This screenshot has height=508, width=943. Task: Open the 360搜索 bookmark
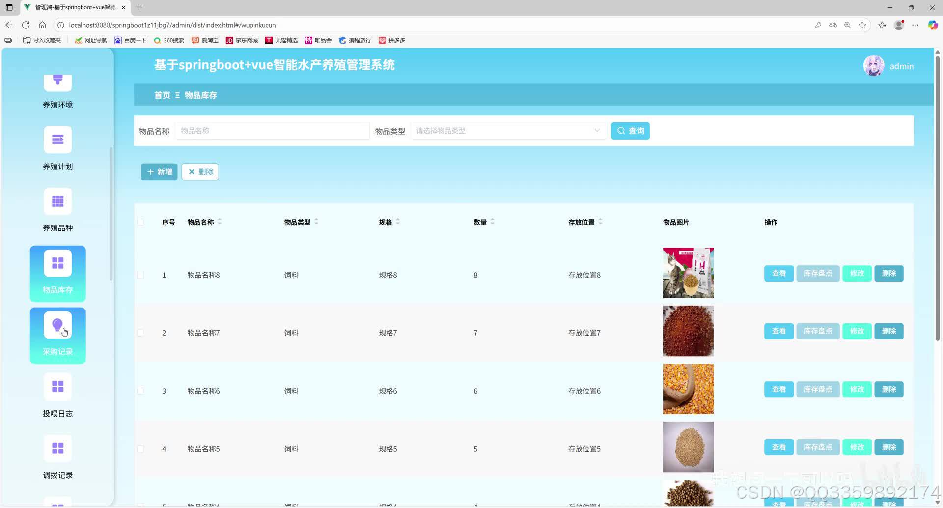169,40
